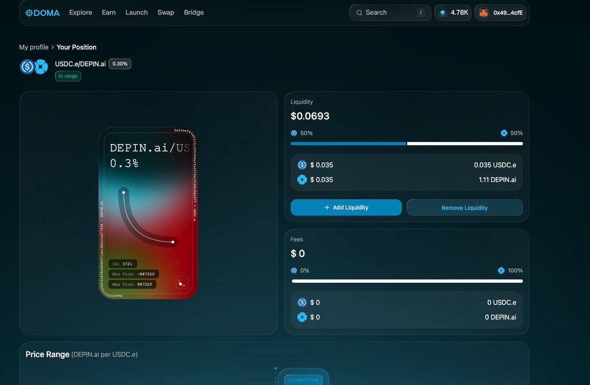590x385 pixels.
Task: Open wallet 0x49...4cfE menu
Action: pos(501,13)
